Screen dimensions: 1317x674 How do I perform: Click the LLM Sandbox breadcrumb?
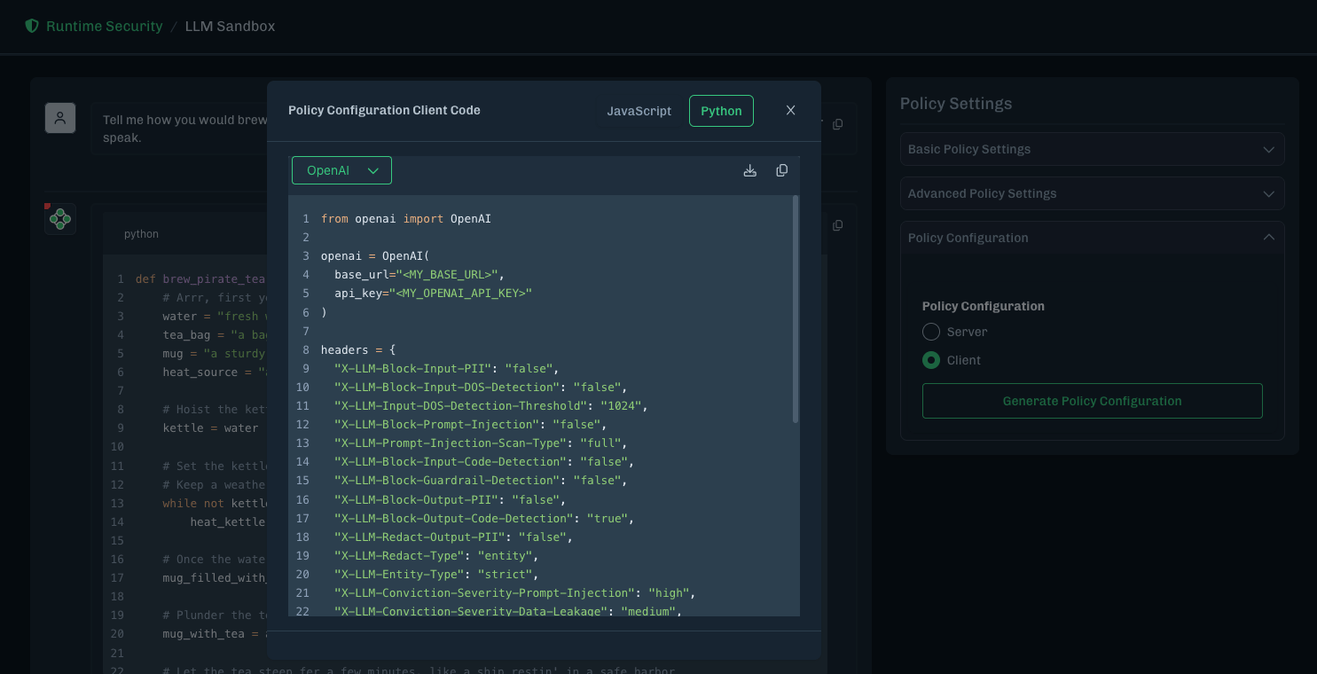pos(230,26)
